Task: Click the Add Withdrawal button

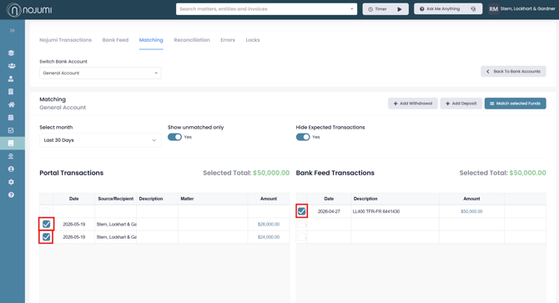Action: (x=413, y=104)
